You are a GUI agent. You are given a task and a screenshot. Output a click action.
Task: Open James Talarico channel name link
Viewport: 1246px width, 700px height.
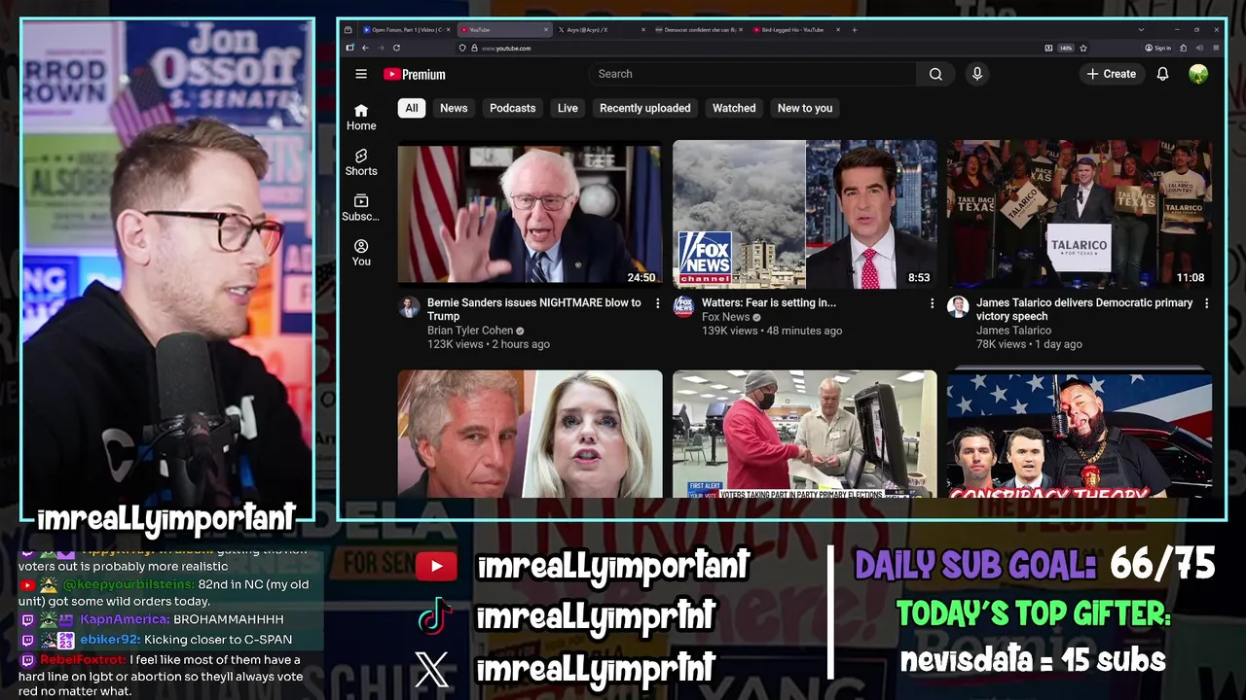pos(1014,331)
